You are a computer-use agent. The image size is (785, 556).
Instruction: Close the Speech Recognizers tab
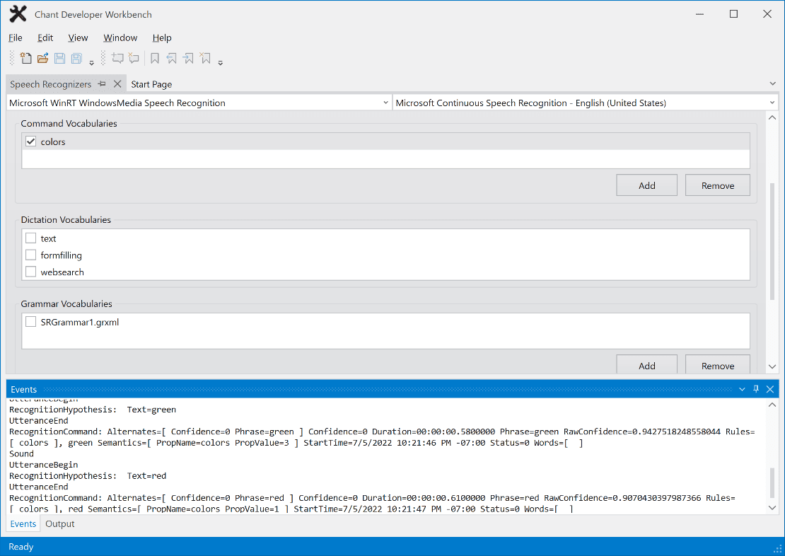pos(117,83)
